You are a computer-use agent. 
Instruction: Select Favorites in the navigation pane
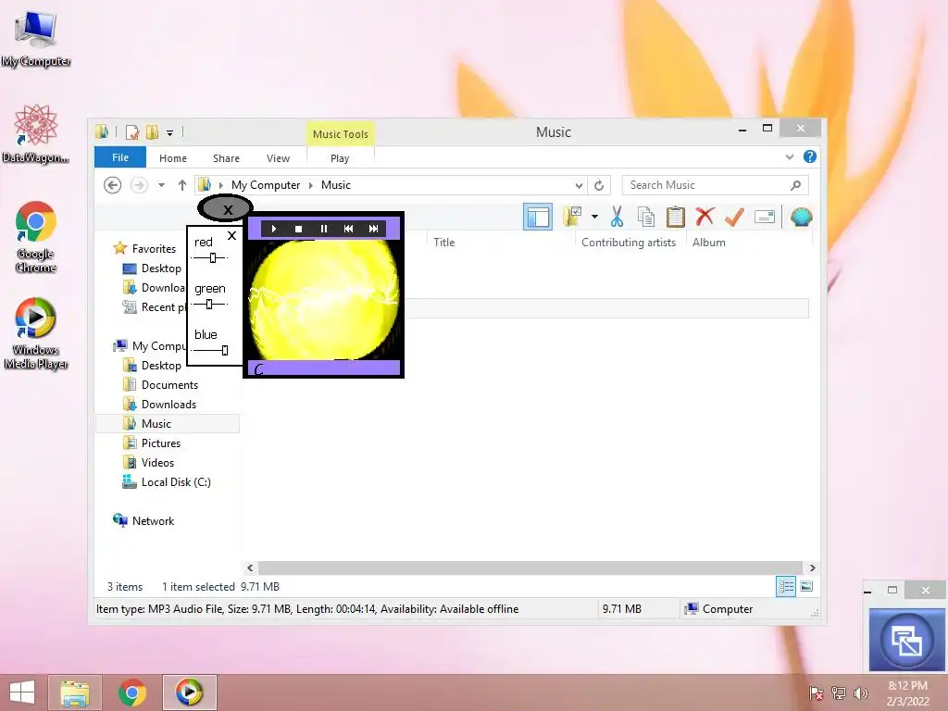pos(154,248)
